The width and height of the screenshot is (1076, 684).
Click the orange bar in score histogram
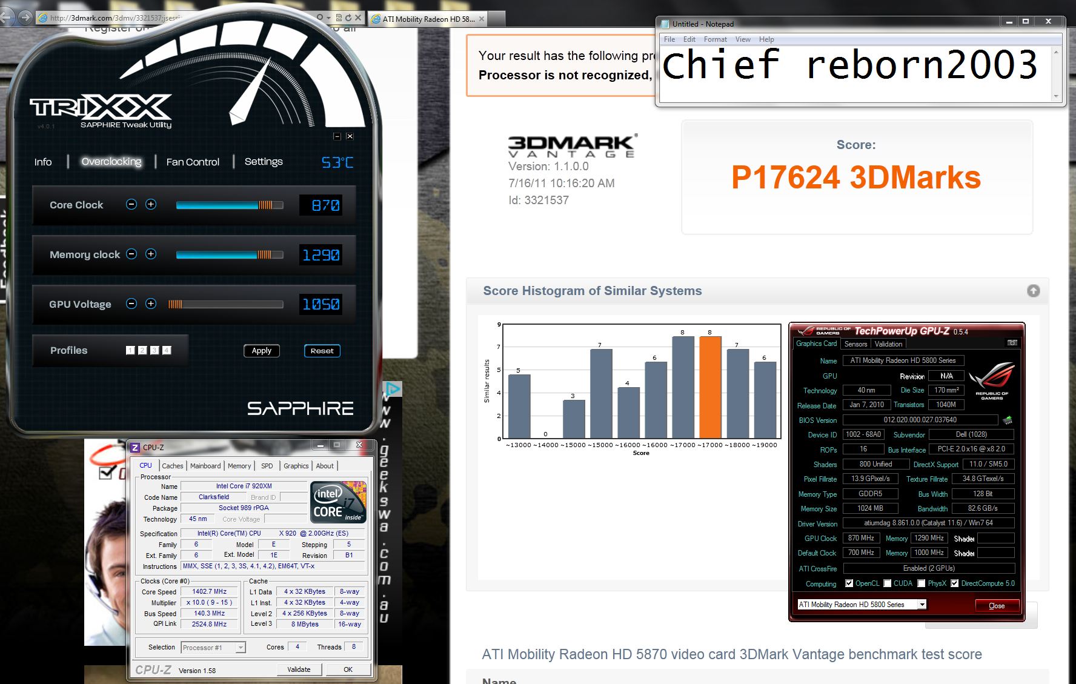(710, 387)
